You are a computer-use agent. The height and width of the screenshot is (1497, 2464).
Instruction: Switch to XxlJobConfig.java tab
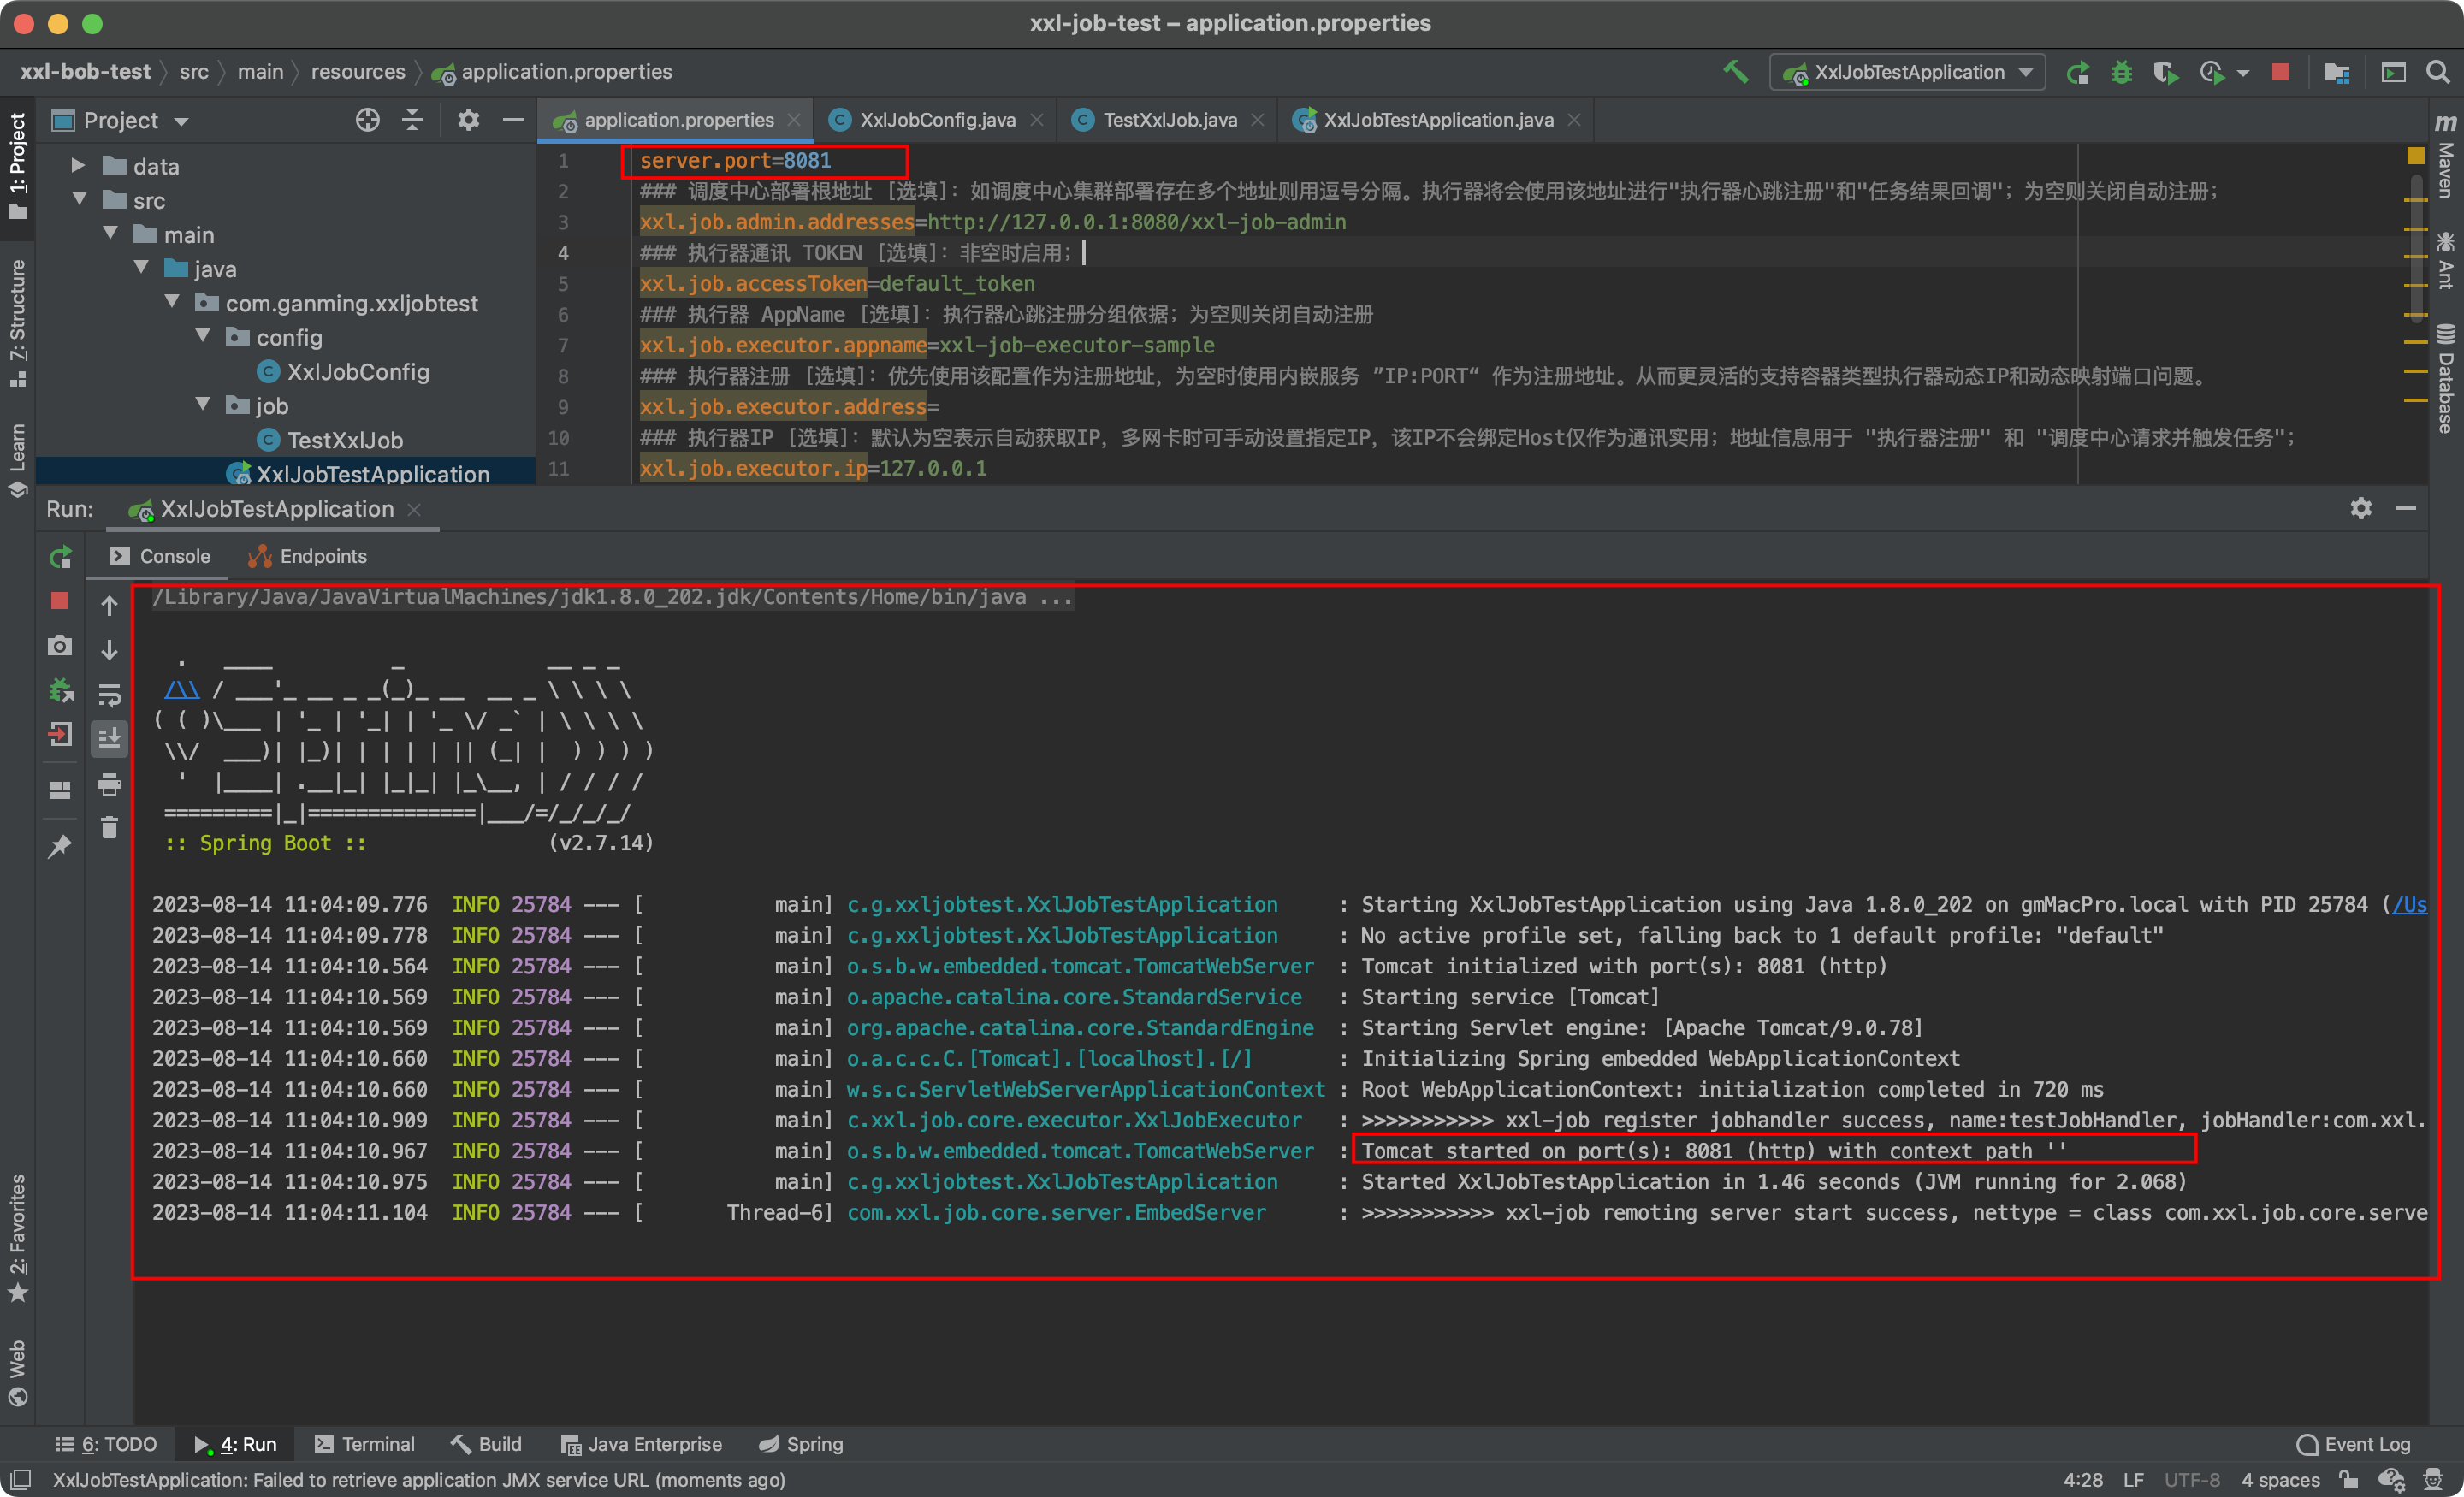936,120
